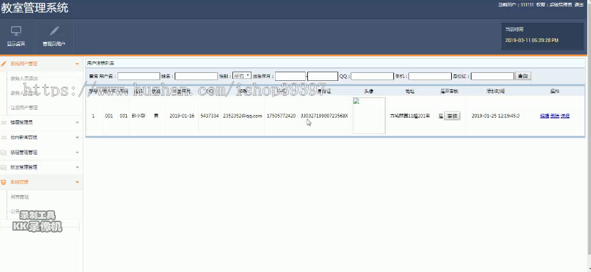
Task: Click the orange icon beside 系统管理
Action: tap(4, 182)
